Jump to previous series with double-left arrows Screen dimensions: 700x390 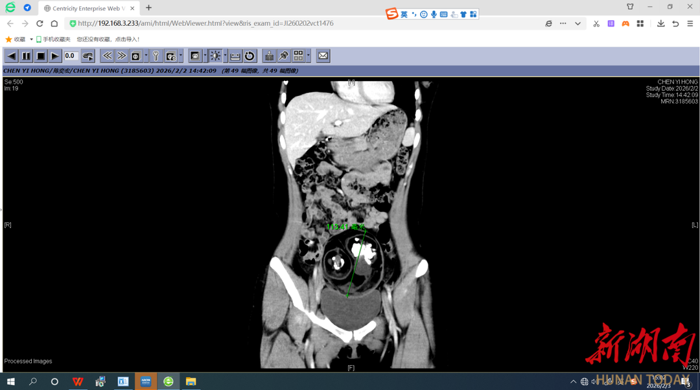pos(107,56)
